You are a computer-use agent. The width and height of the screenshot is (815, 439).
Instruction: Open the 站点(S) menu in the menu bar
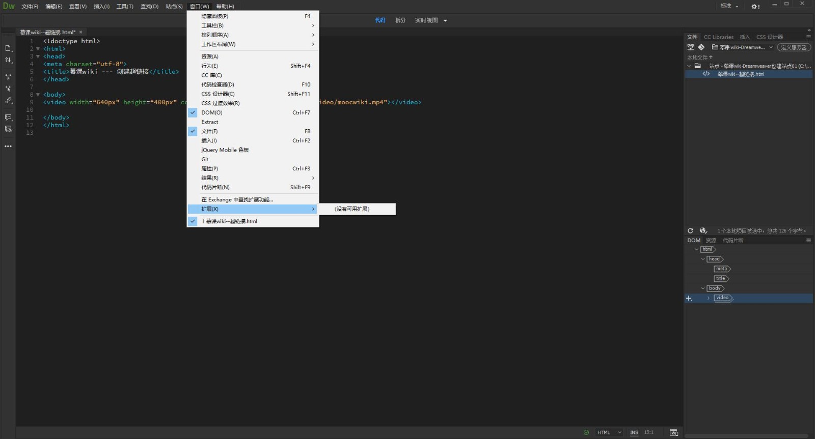coord(174,7)
